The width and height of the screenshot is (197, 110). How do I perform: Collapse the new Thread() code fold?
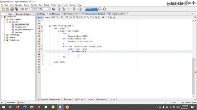(42, 28)
